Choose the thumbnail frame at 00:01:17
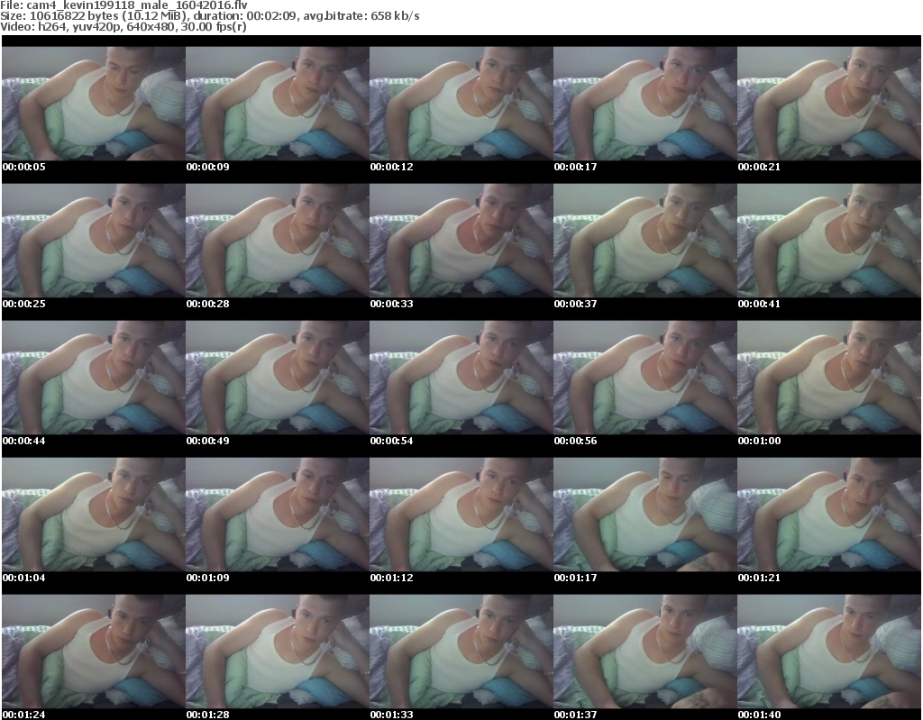Image resolution: width=923 pixels, height=720 pixels. 644,515
